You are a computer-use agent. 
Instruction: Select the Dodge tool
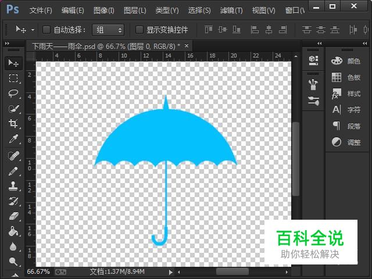13,262
